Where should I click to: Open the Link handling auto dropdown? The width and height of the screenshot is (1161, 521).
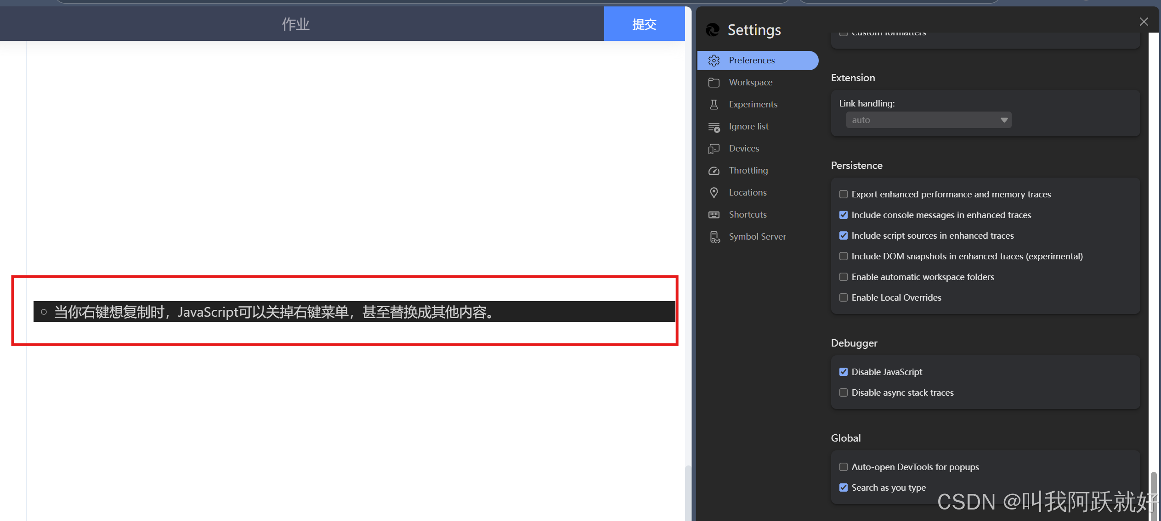928,120
